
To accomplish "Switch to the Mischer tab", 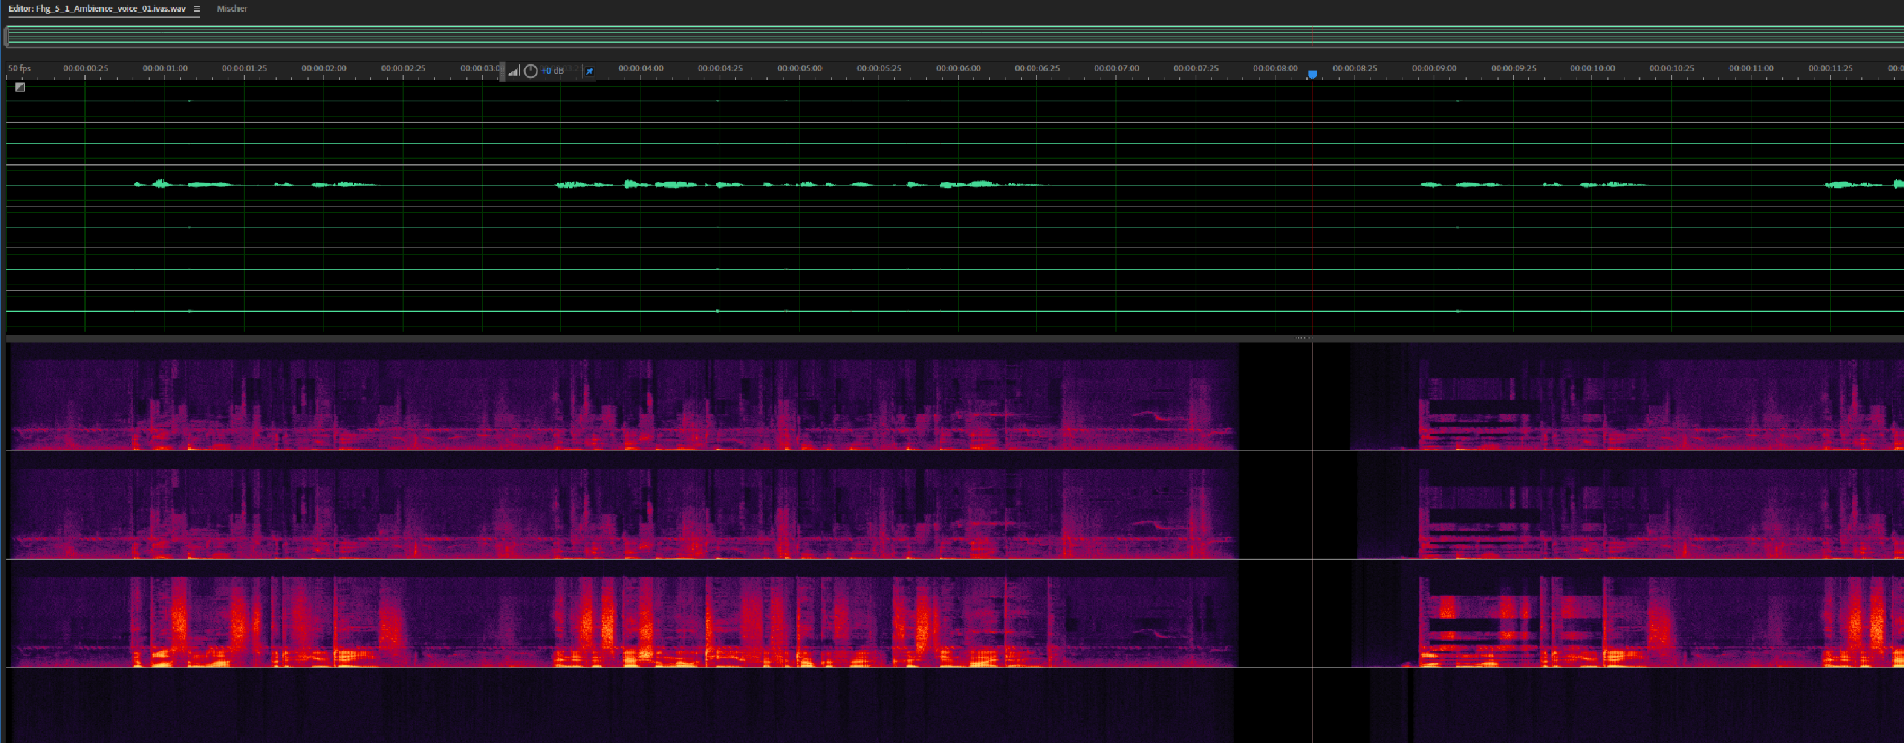I will click(232, 9).
